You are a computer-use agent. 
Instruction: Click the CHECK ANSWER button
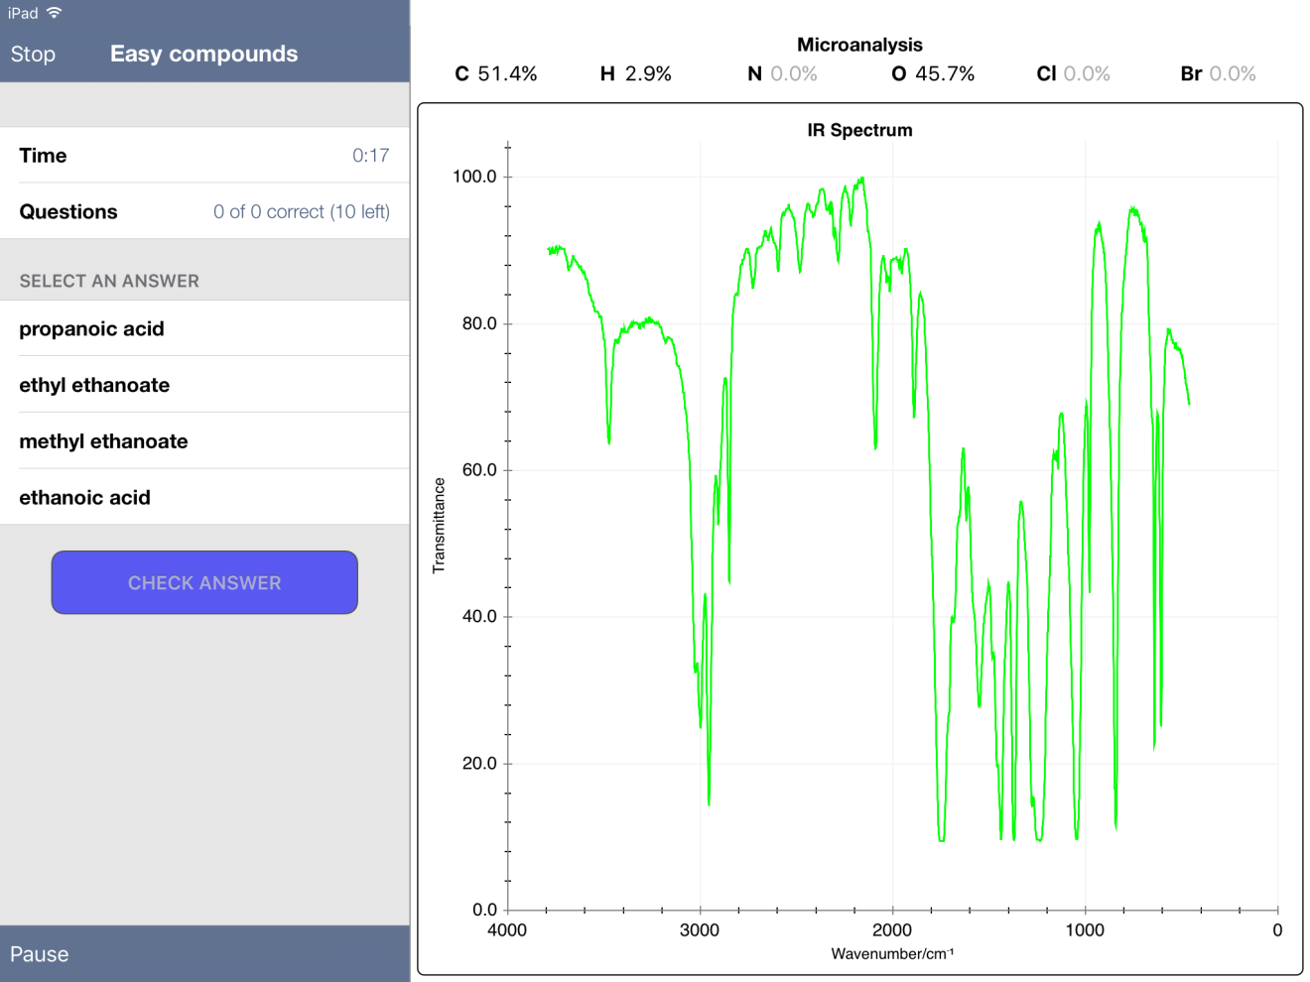[x=204, y=582]
